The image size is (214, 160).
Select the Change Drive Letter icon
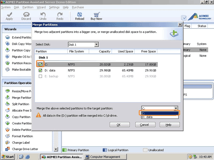coord(7,149)
